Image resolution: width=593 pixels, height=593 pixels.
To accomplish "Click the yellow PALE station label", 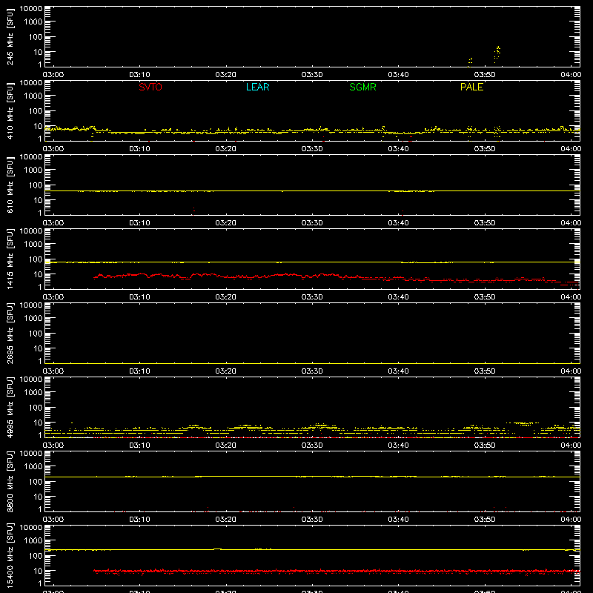I will point(471,87).
